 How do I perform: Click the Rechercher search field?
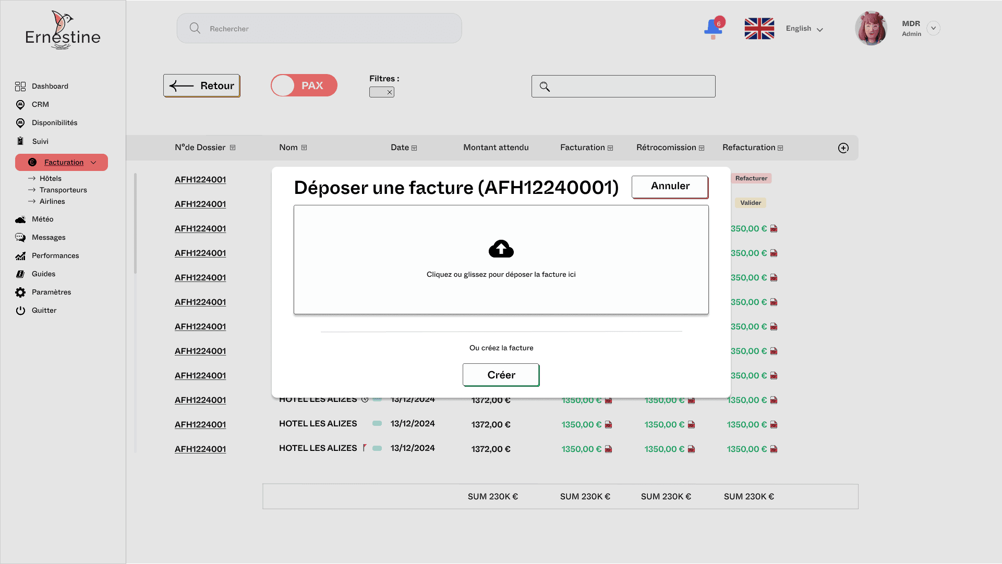click(319, 29)
